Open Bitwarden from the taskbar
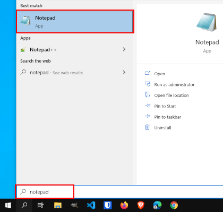The image size is (223, 212). [x=108, y=205]
